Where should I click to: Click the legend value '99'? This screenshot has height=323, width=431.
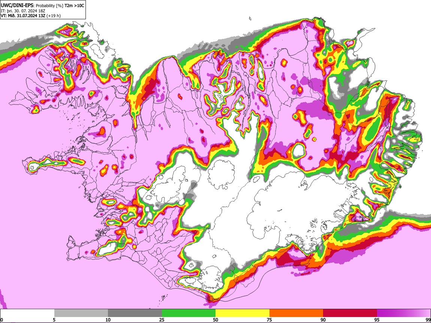[x=428, y=320]
